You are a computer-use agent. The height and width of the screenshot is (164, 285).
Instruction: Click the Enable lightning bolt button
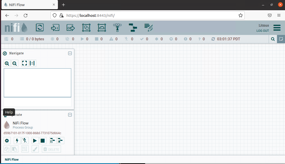(17, 141)
